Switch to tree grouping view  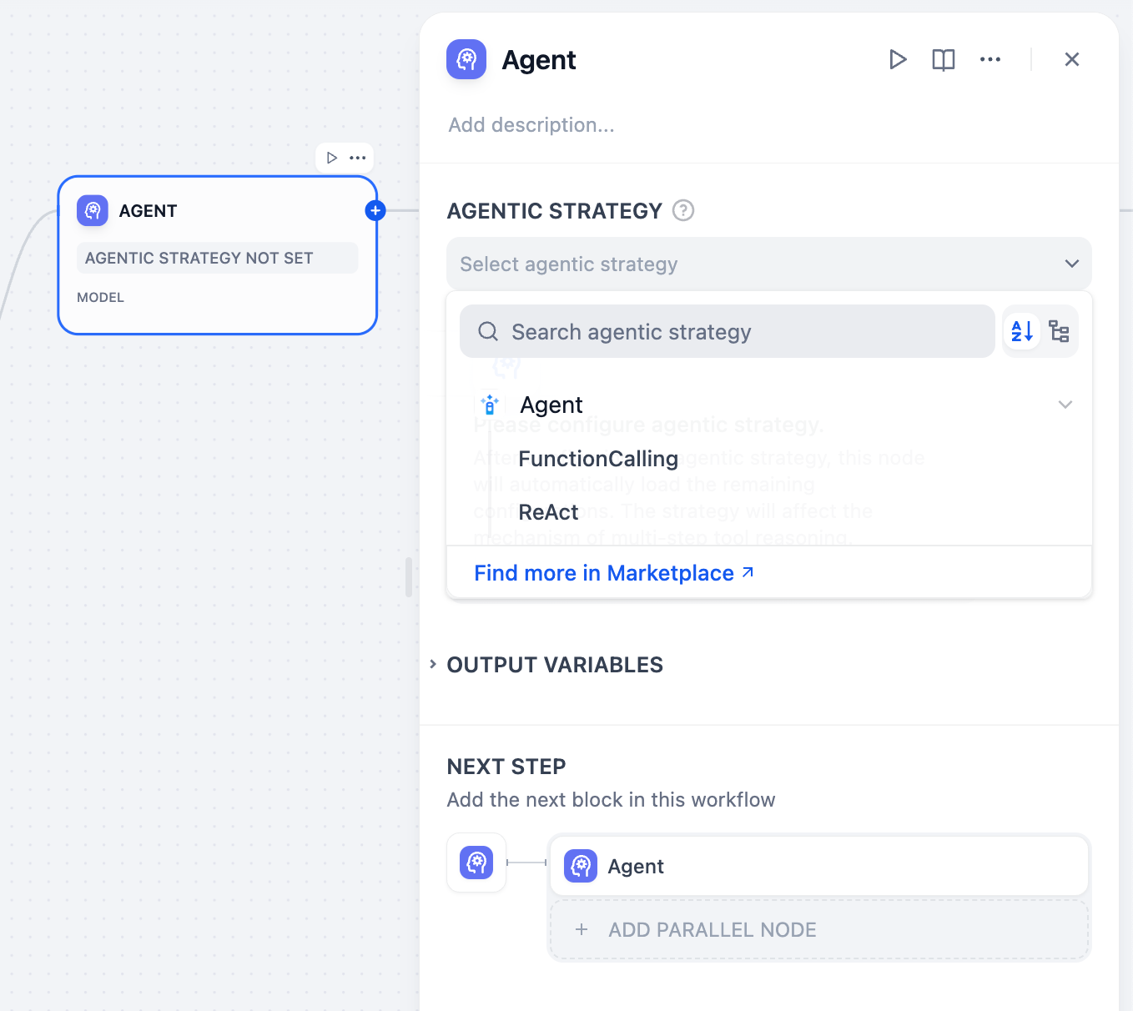(x=1059, y=331)
